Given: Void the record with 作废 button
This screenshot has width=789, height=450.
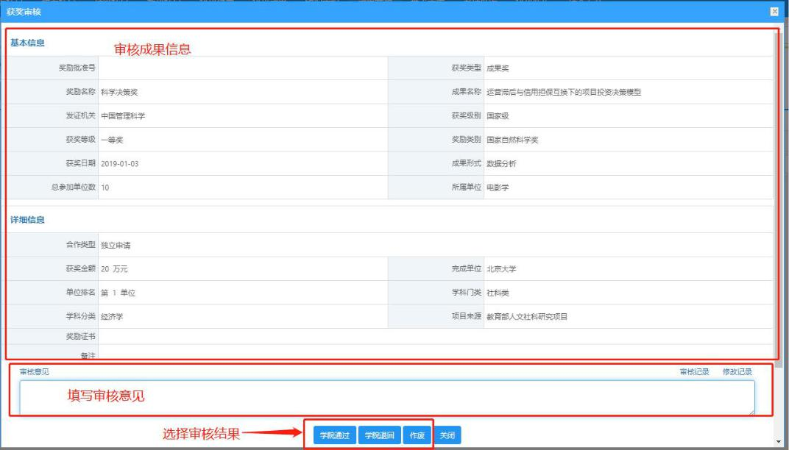Looking at the screenshot, I should coord(417,435).
